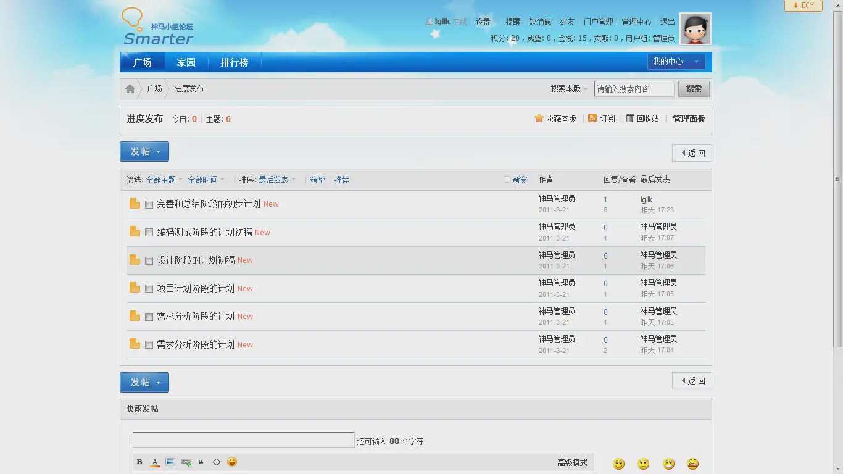Viewport: 843px width, 474px height.
Task: Enable the 新窗 checkbox
Action: [x=507, y=180]
